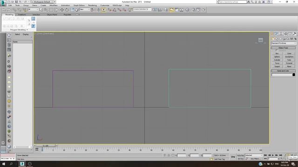Viewport: 298px width, 167px height.
Task: Open the key filter Selected dropdown
Action: (253, 155)
